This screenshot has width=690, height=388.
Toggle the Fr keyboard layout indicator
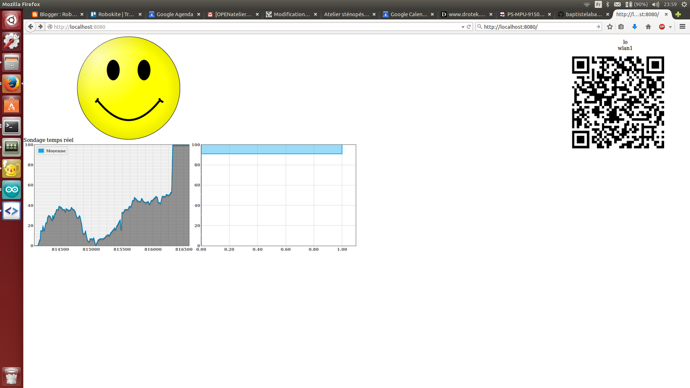(598, 4)
